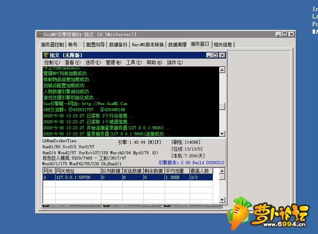
Task: Click the 队列数据 column header
Action: coord(112,171)
